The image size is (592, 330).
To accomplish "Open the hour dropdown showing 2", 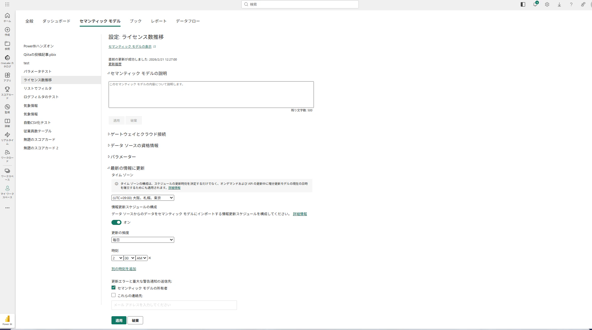I will [117, 258].
